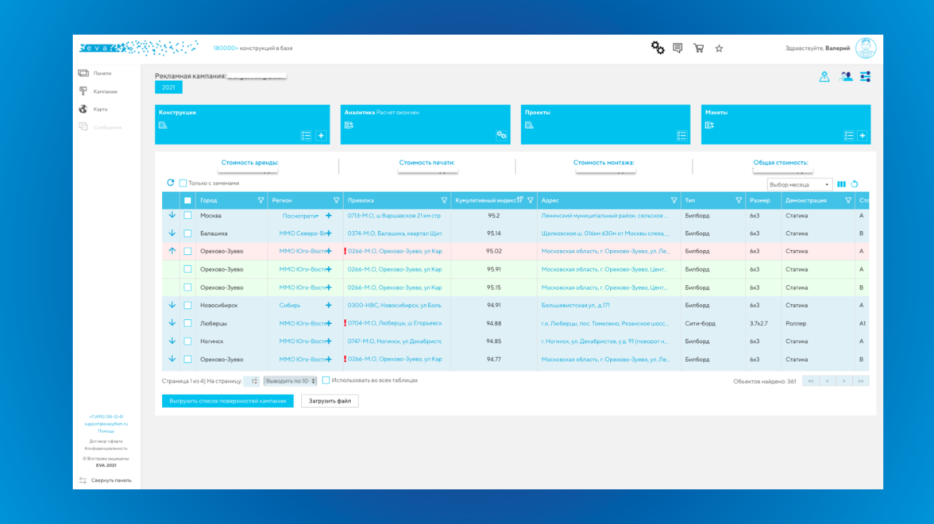
Task: Click the Выгрузить список поверхностей кампании button
Action: coord(227,401)
